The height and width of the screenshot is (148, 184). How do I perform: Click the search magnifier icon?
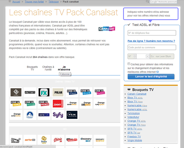click(x=147, y=1)
